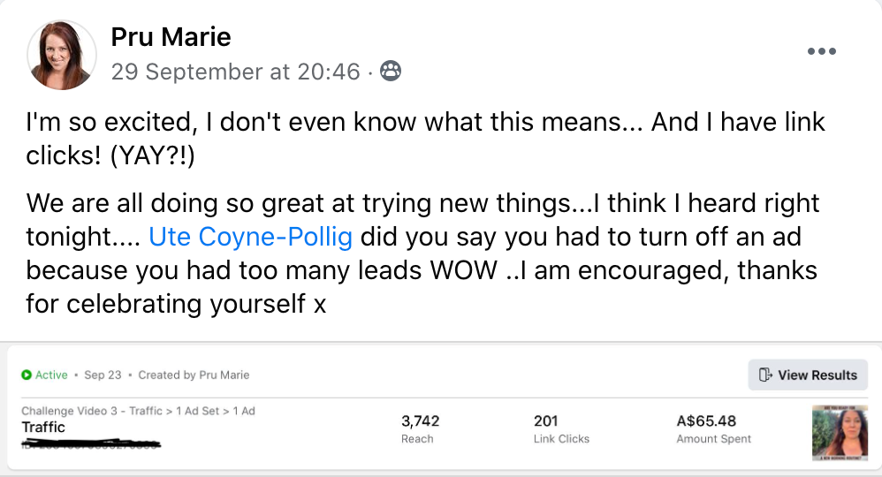This screenshot has height=477, width=882.
Task: Click the "We are all doing so great" paragraph
Action: (x=424, y=254)
